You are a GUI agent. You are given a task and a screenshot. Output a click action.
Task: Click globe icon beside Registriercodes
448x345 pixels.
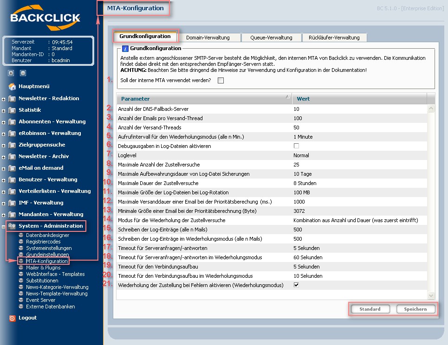(x=21, y=242)
